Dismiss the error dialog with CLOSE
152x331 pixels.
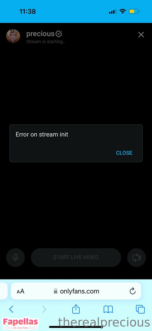124,153
